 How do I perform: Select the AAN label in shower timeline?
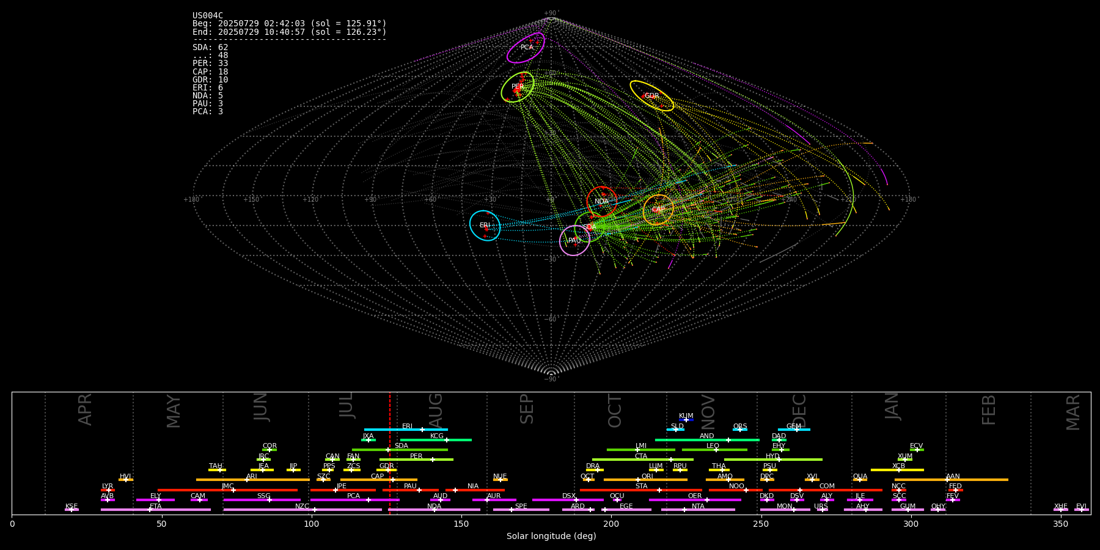[x=953, y=477]
